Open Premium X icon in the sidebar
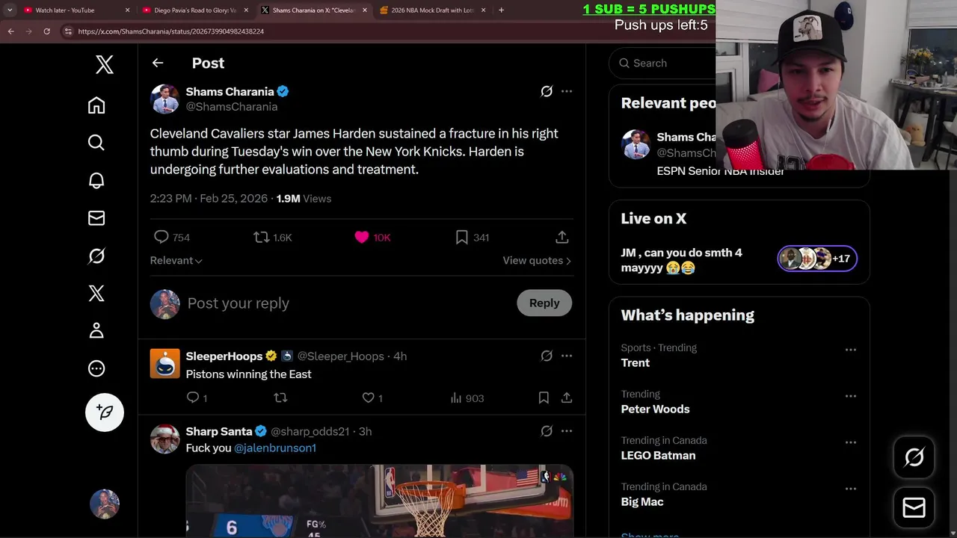The width and height of the screenshot is (957, 538). point(96,293)
